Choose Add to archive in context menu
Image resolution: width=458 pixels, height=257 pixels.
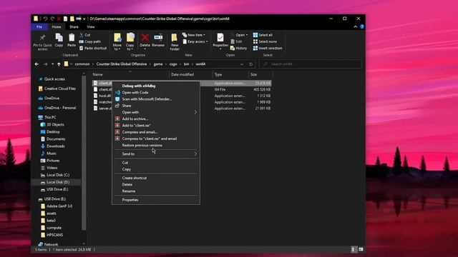(156, 119)
